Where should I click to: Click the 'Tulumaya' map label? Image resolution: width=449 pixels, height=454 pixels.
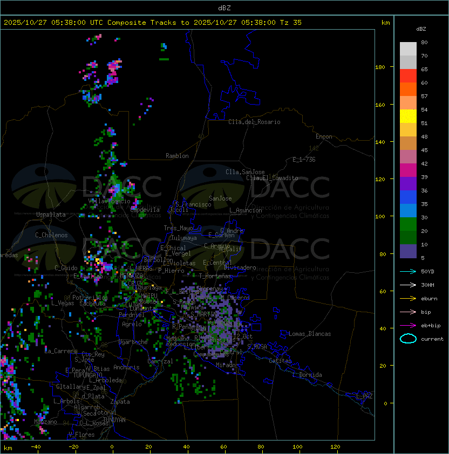[x=184, y=238]
